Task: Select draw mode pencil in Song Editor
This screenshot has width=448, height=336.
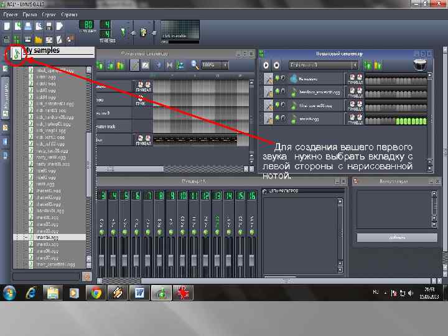Action: pos(134,65)
